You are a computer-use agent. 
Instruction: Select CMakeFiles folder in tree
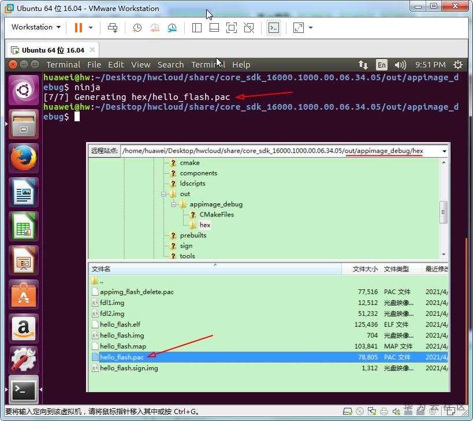pyautogui.click(x=217, y=214)
